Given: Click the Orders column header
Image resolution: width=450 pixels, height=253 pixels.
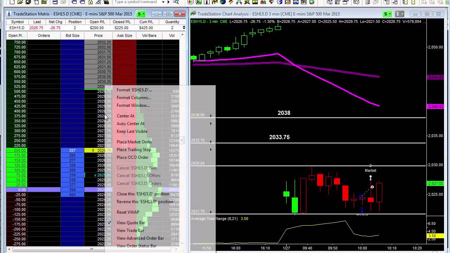Looking at the screenshot, I should point(44,35).
